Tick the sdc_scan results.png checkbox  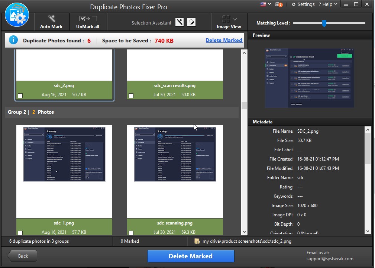[x=131, y=96]
